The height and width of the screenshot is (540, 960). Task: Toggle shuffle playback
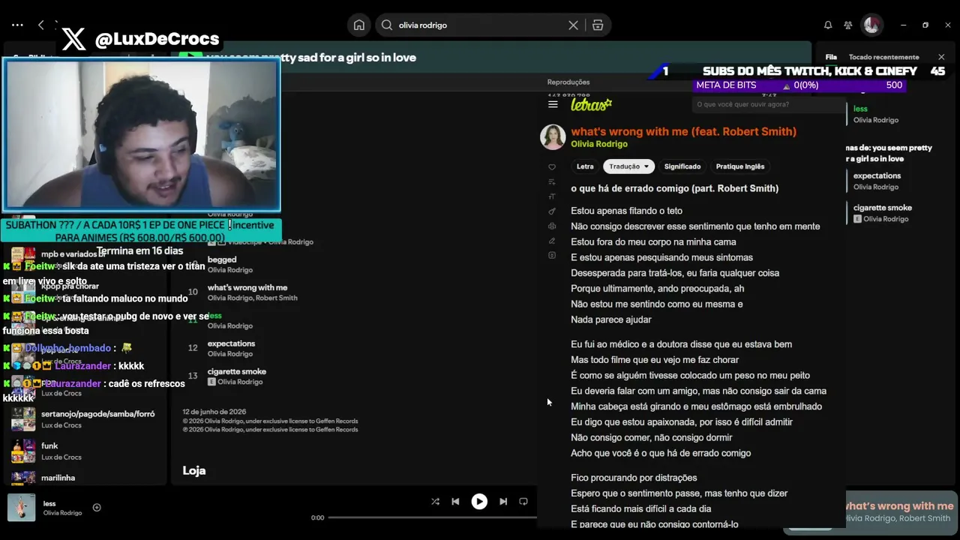click(x=435, y=502)
